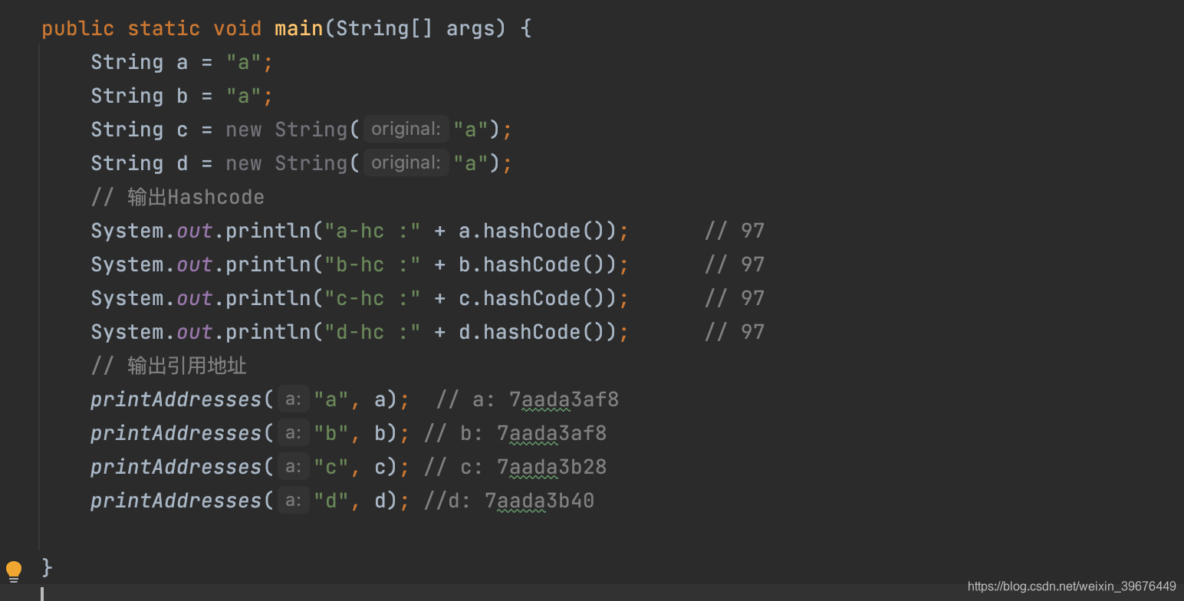Viewport: 1184px width, 601px height.
Task: Click 'b.hashCode()' call in println
Action: [538, 264]
